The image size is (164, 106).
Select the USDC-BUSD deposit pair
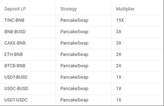(x=16, y=89)
